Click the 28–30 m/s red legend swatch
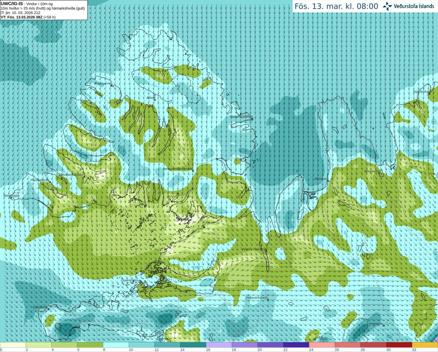The image size is (438, 352). (x=373, y=345)
